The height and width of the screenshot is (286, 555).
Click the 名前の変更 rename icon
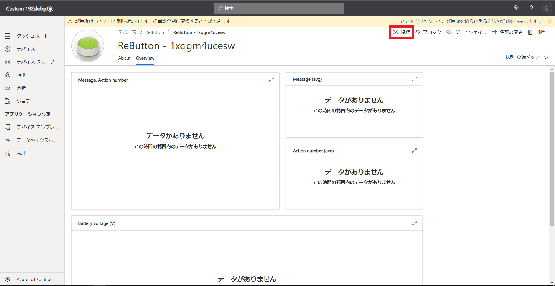pyautogui.click(x=495, y=32)
